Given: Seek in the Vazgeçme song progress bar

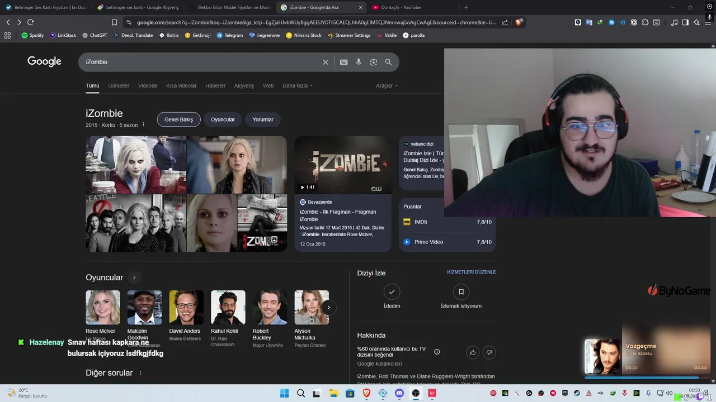Looking at the screenshot, I should [x=646, y=377].
